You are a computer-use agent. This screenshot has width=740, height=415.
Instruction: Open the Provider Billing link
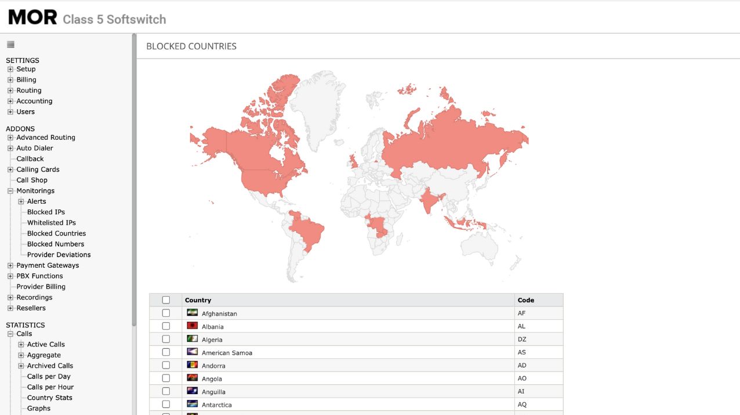(x=41, y=287)
